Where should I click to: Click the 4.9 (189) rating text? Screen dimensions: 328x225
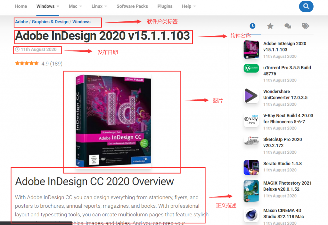pyautogui.click(x=52, y=64)
